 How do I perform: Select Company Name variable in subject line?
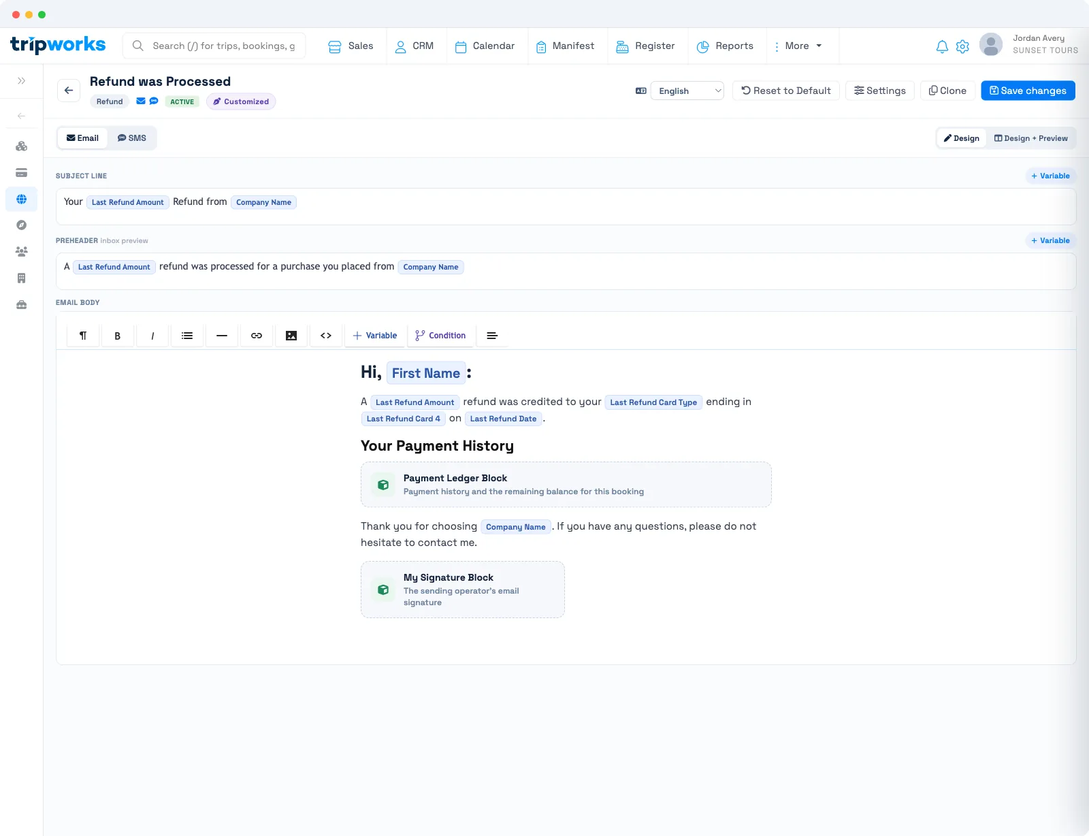click(263, 202)
